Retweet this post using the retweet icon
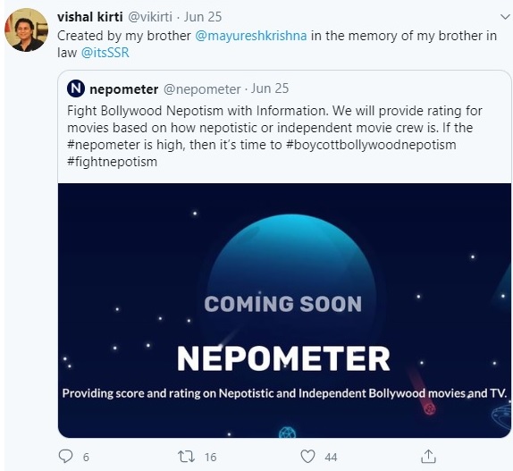513x471 pixels. pos(186,457)
